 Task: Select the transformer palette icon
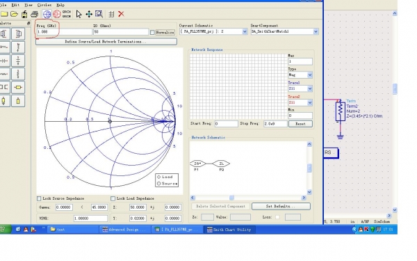coord(4,87)
